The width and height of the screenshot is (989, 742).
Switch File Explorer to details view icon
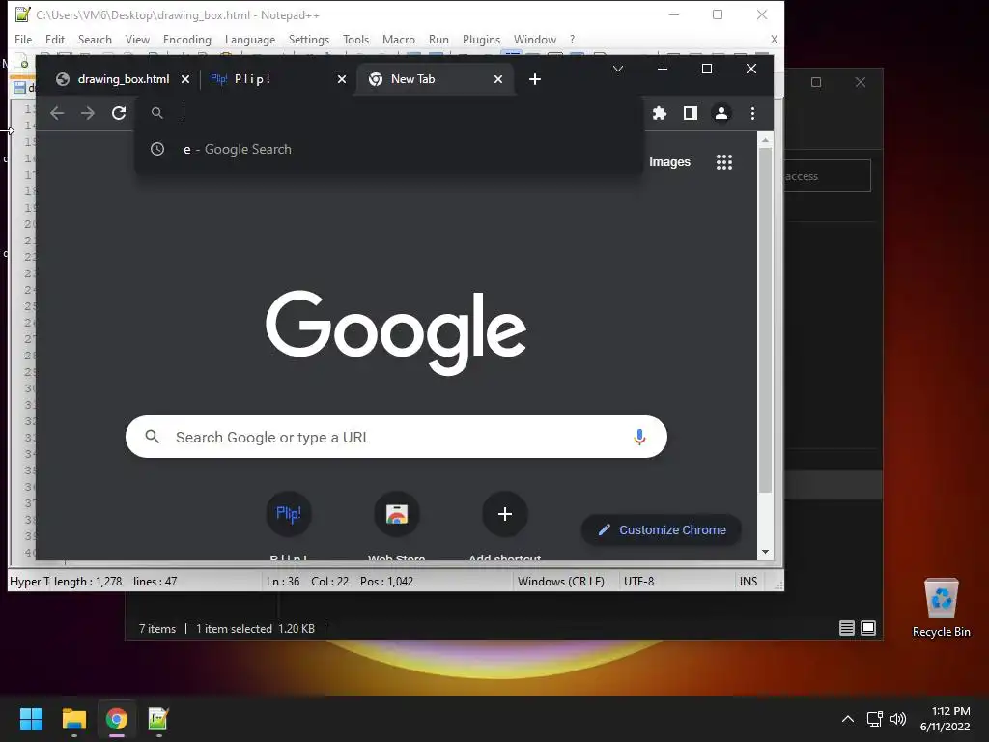coord(846,628)
